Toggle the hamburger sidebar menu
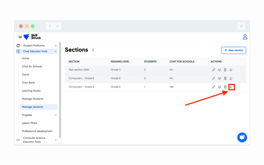264x165 pixels. [x=20, y=37]
